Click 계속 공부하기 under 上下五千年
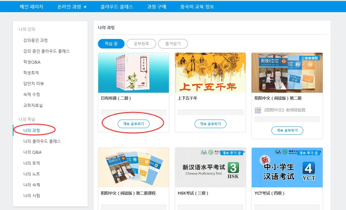This screenshot has width=346, height=210. (x=210, y=124)
